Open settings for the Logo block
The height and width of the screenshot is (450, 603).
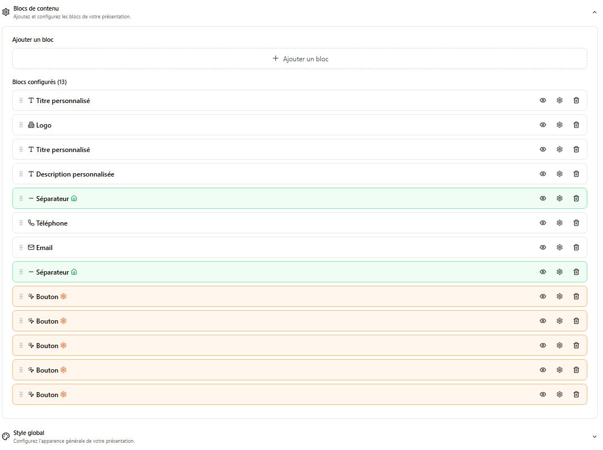[x=560, y=125]
